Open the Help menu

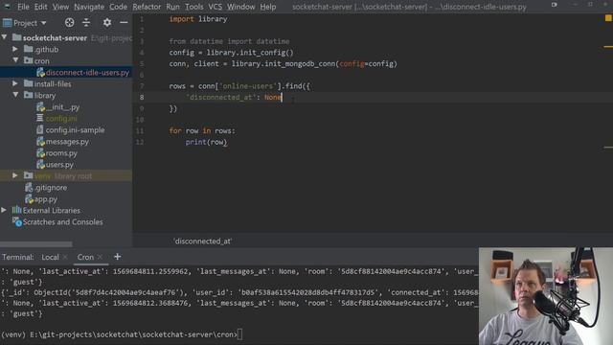point(268,7)
